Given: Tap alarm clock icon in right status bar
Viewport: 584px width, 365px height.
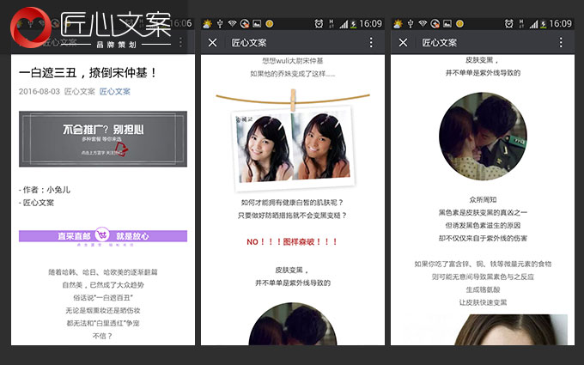Looking at the screenshot, I should [x=508, y=24].
